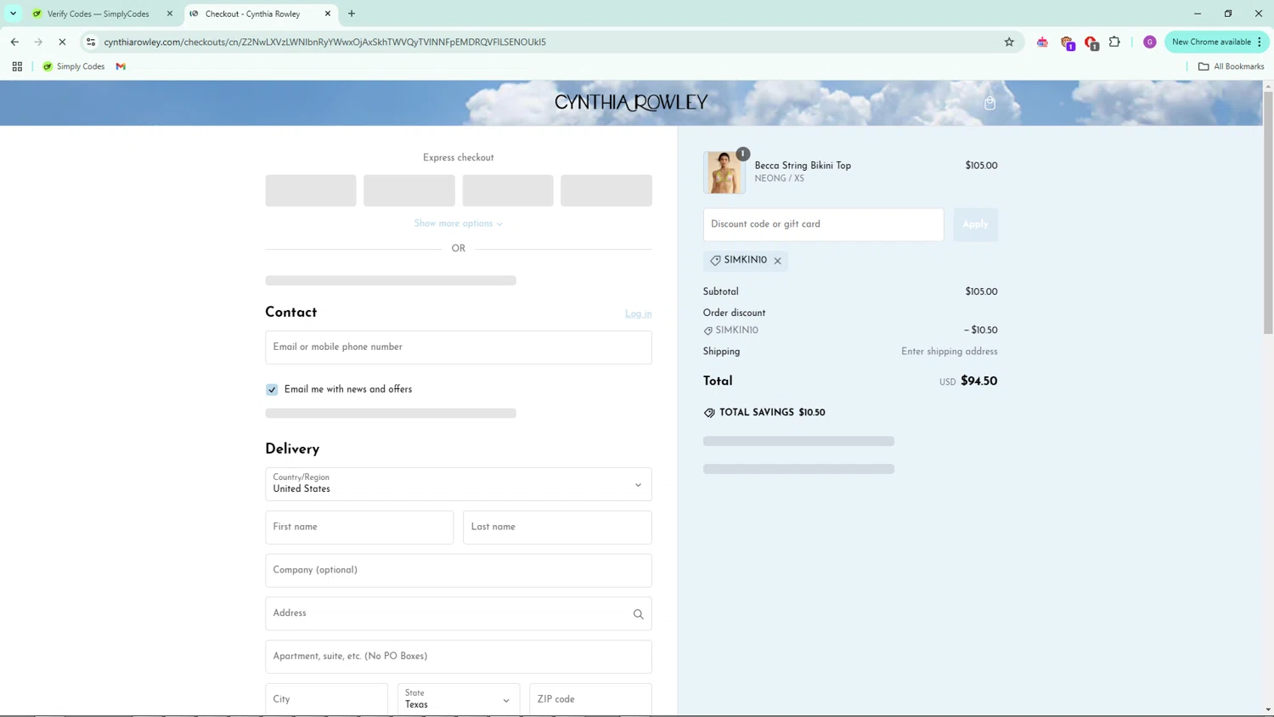Open the Chrome three-dot menu
The image size is (1274, 717).
[1260, 42]
